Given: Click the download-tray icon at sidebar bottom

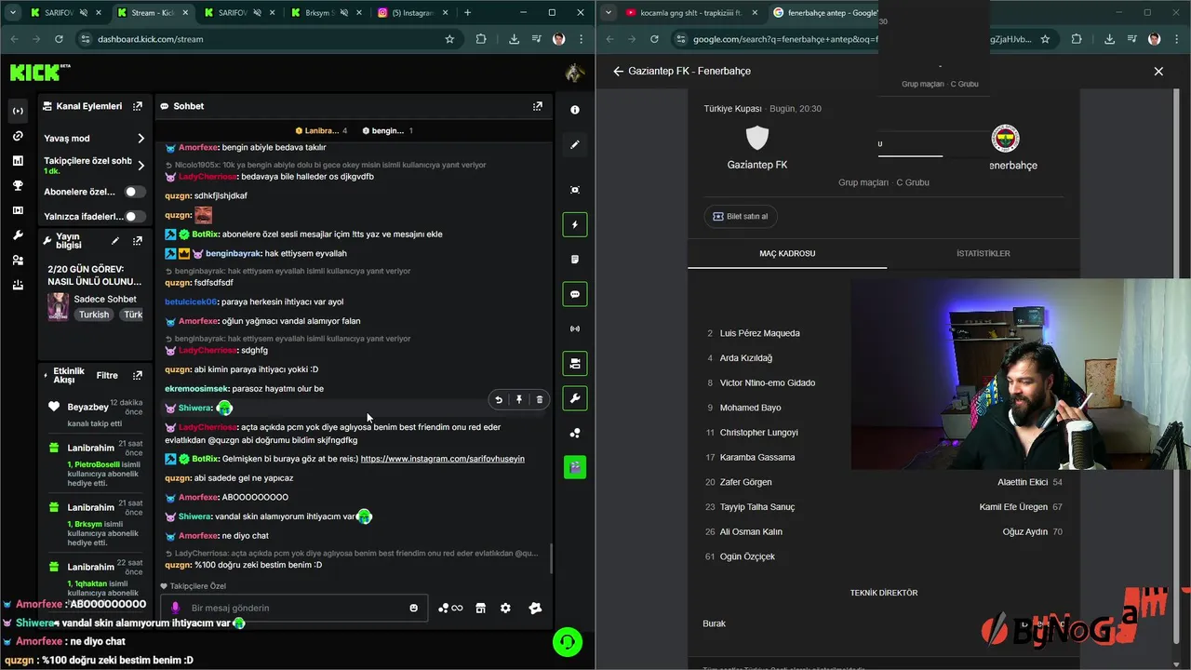Looking at the screenshot, I should pos(18,286).
